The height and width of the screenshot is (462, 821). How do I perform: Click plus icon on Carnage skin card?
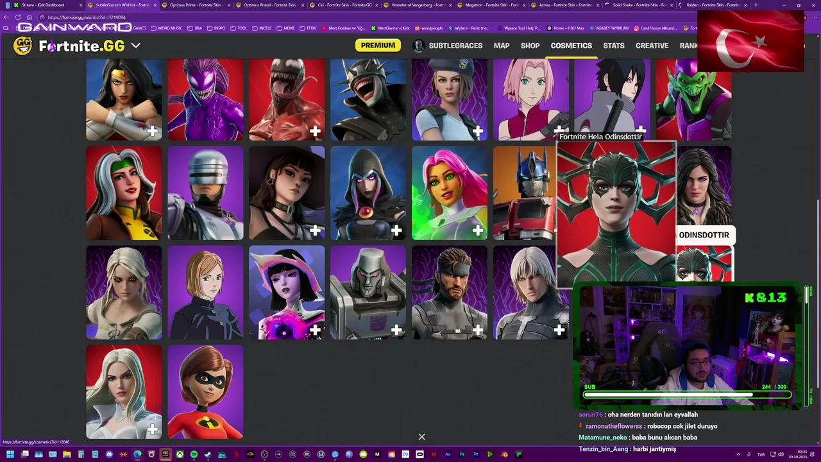(x=315, y=131)
